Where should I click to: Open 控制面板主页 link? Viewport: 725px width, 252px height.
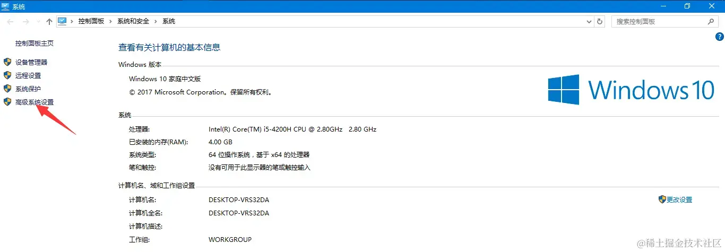click(x=34, y=44)
